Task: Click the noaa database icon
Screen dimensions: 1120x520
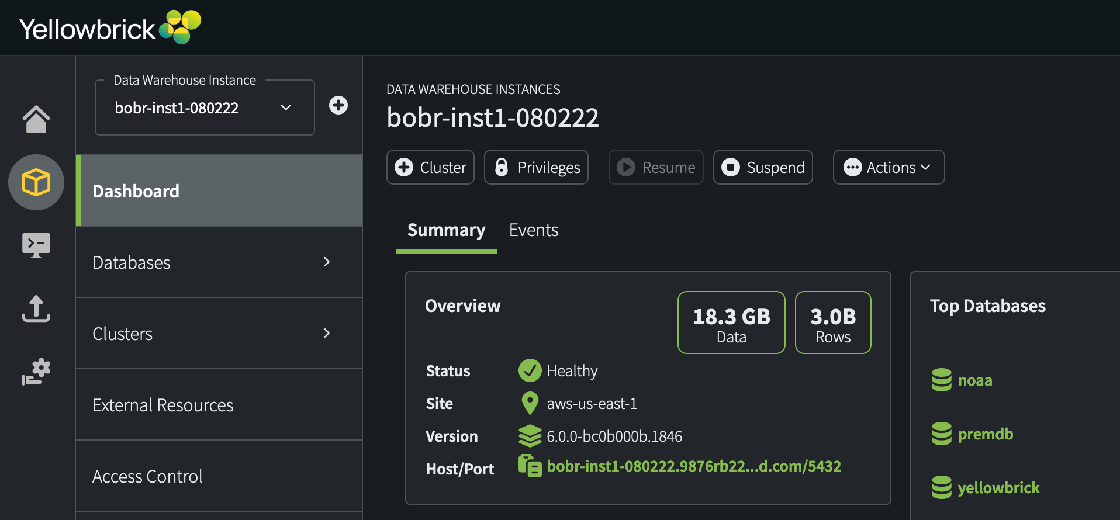Action: click(x=941, y=380)
